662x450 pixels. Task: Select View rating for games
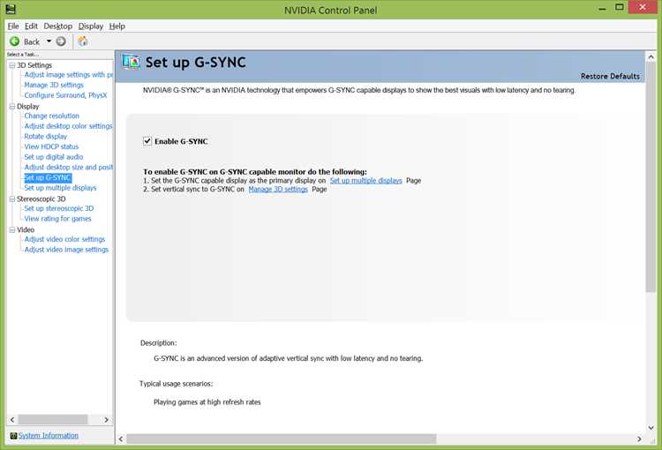[x=57, y=219]
